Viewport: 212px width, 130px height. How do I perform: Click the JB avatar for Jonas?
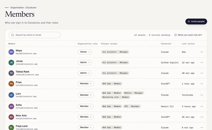tap(11, 63)
